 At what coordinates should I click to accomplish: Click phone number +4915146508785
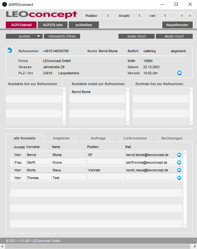[56, 51]
